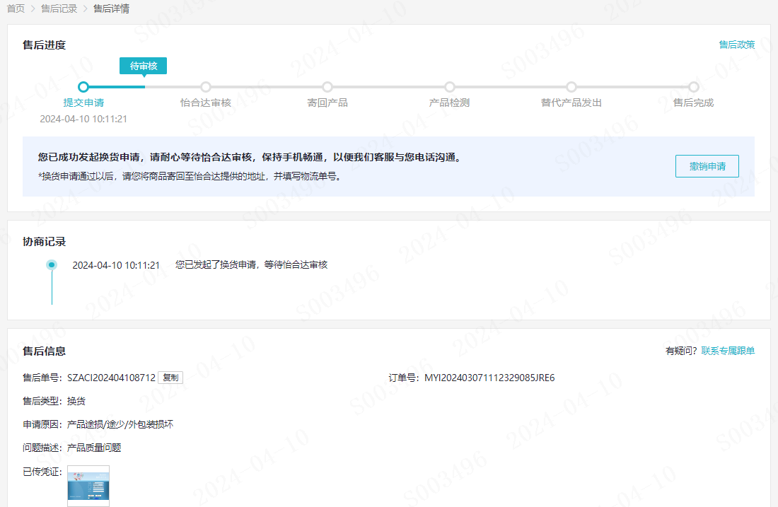This screenshot has height=507, width=778.
Task: Click the 售后完成 final step circle
Action: point(694,87)
